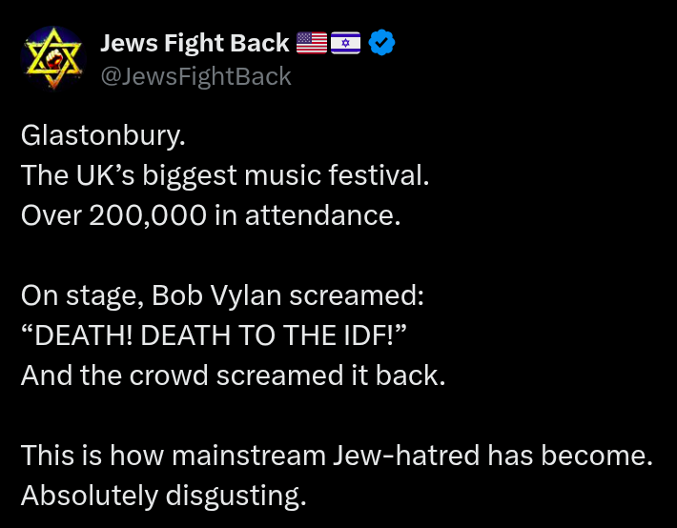This screenshot has height=528, width=677.
Task: Click the word "attendance" in the post
Action: point(319,215)
